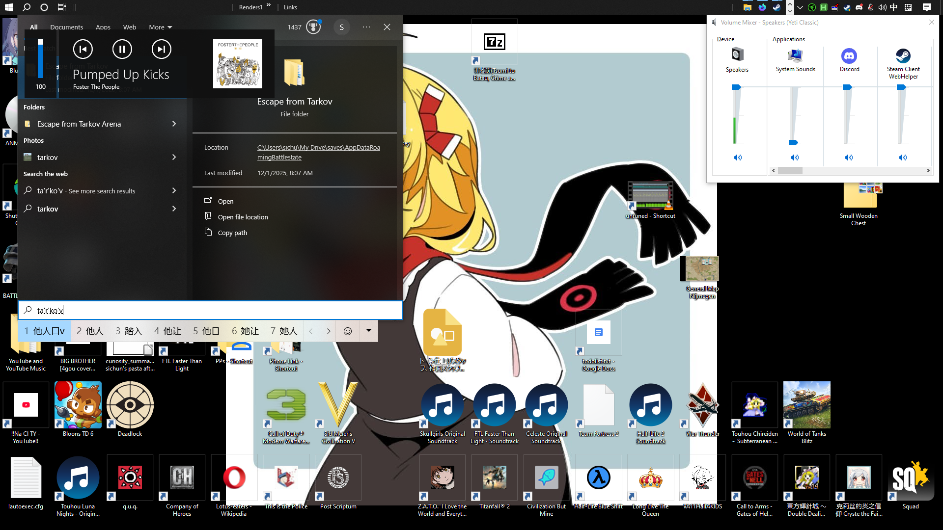943x530 pixels.
Task: Copy path of the Tarkov folder
Action: point(232,233)
